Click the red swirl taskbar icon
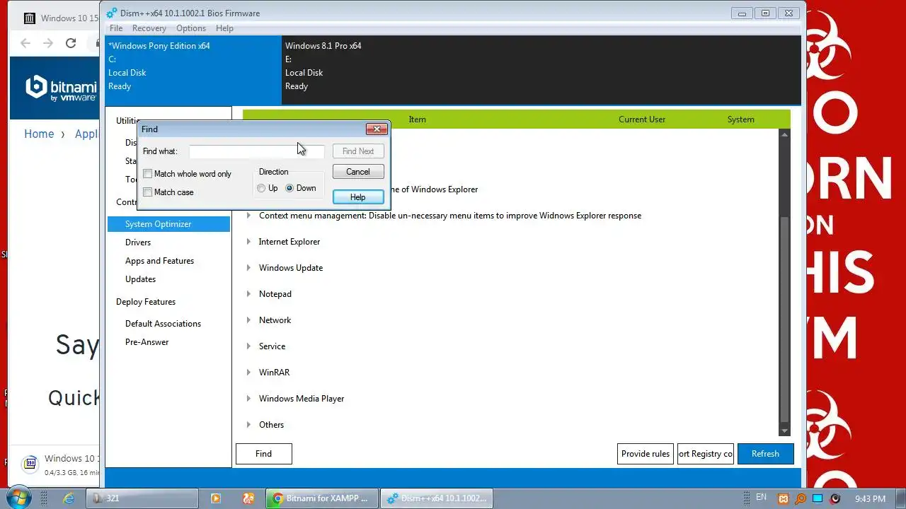Viewport: 906px width, 509px height. pyautogui.click(x=248, y=498)
